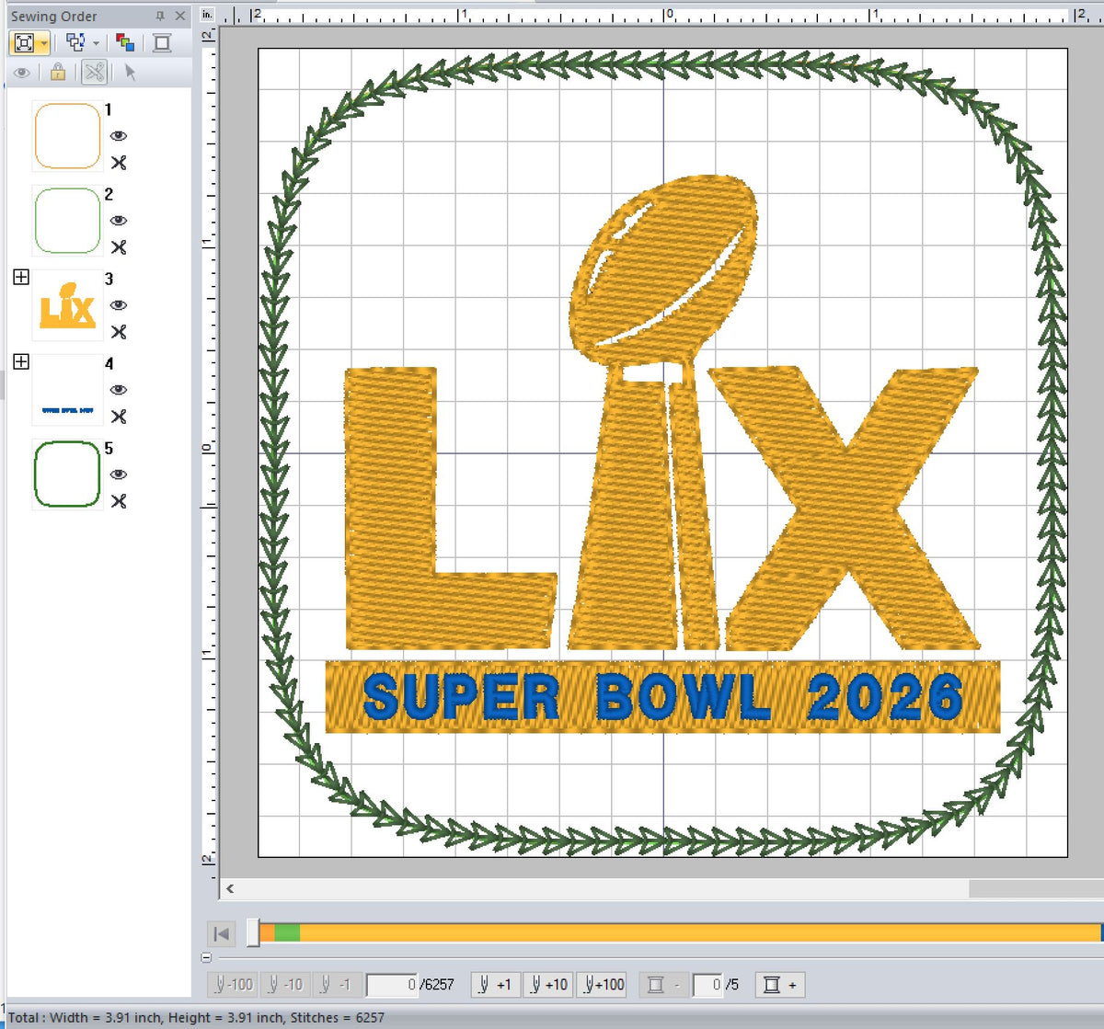Advance stitches by 100 using the +100 button
The height and width of the screenshot is (1029, 1104).
(x=601, y=984)
